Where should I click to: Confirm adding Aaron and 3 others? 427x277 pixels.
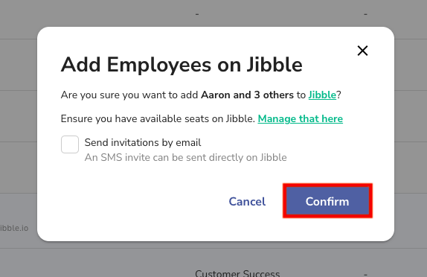click(327, 201)
